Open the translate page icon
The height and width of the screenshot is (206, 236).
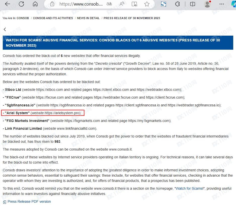(109, 4)
